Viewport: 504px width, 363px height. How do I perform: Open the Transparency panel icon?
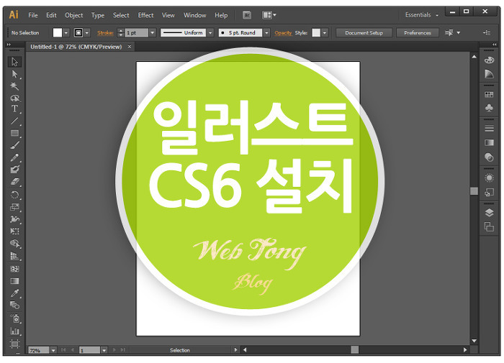pos(489,157)
